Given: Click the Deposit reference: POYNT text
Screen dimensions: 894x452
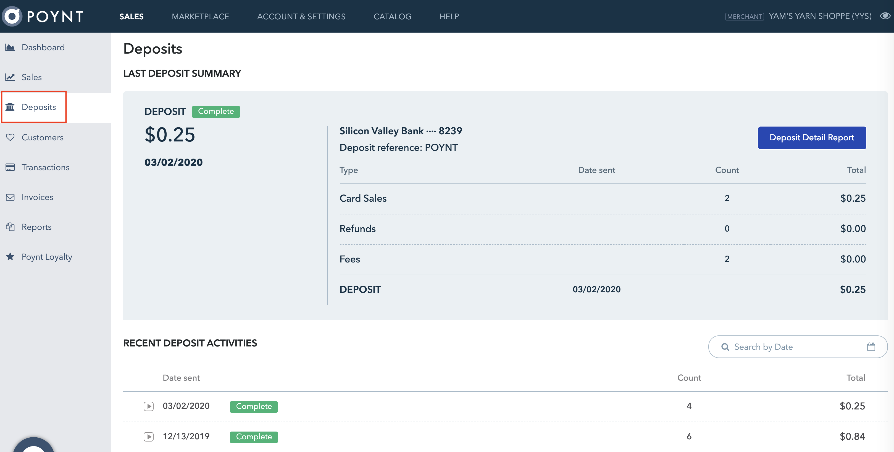Looking at the screenshot, I should 398,148.
